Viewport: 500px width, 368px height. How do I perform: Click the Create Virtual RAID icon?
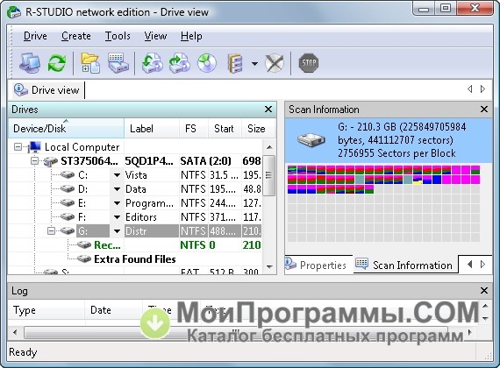click(235, 63)
